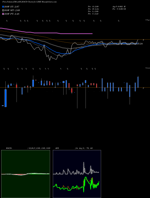Click the '3' price axis label
The width and height of the screenshot is (150, 198).
coord(143,40)
